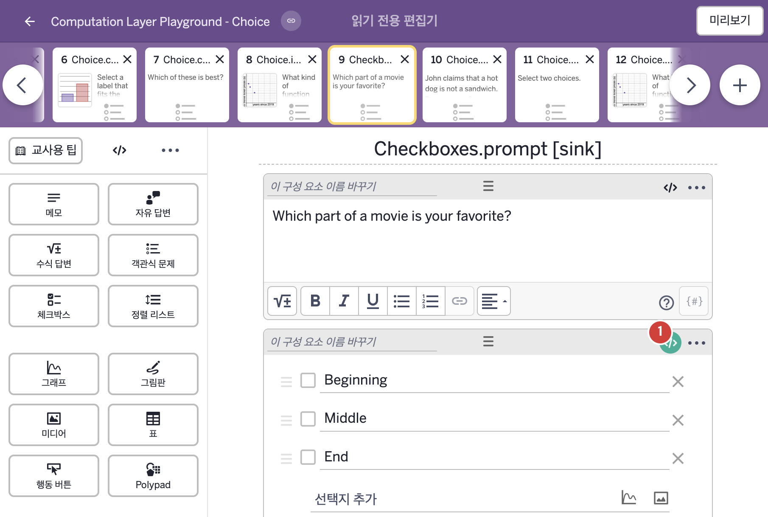Viewport: 768px width, 517px height.
Task: Remove the Beginning choice
Action: [x=678, y=382]
